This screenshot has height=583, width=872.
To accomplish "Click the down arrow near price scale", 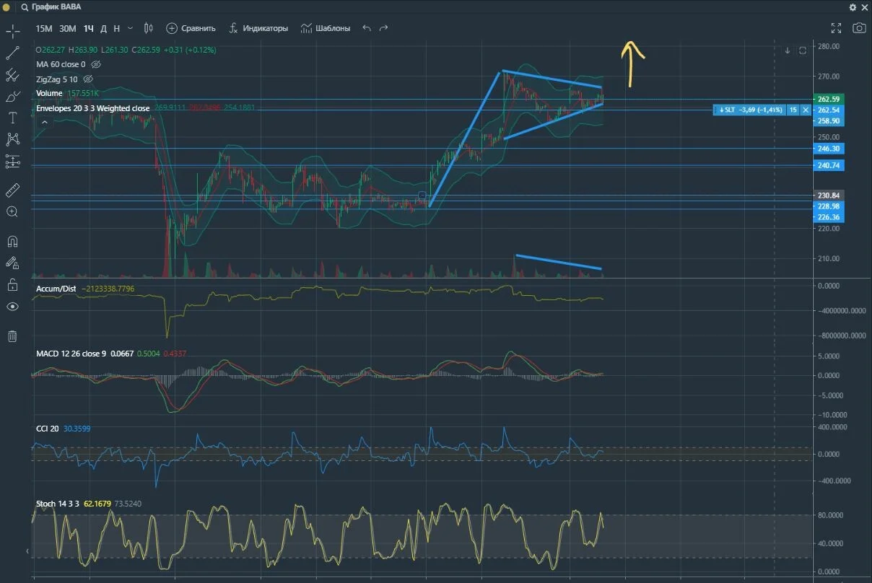I will [x=788, y=51].
